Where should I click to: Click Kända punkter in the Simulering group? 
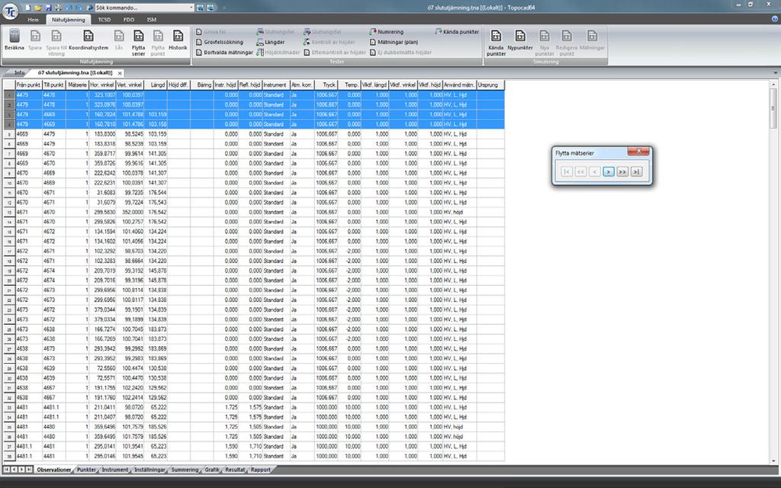pyautogui.click(x=496, y=42)
